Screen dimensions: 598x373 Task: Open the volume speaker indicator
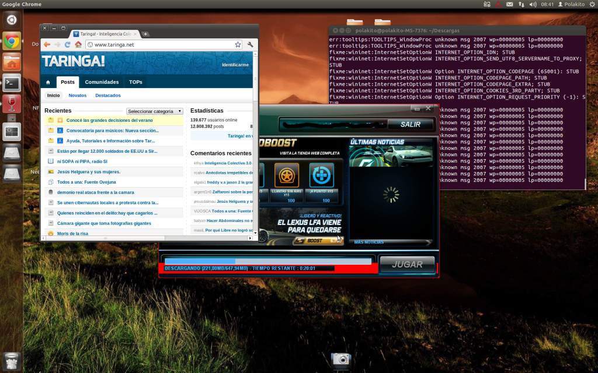(533, 4)
